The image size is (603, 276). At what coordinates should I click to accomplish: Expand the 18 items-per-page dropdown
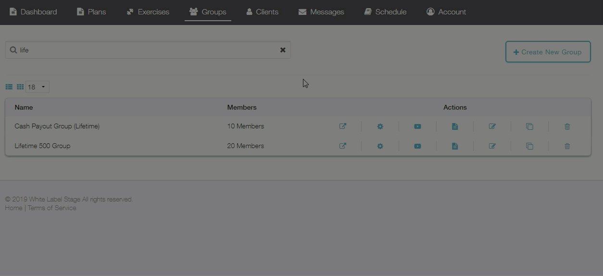point(38,87)
